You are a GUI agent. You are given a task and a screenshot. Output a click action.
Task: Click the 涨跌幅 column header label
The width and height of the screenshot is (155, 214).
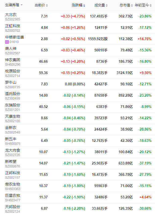[x=77, y=5]
